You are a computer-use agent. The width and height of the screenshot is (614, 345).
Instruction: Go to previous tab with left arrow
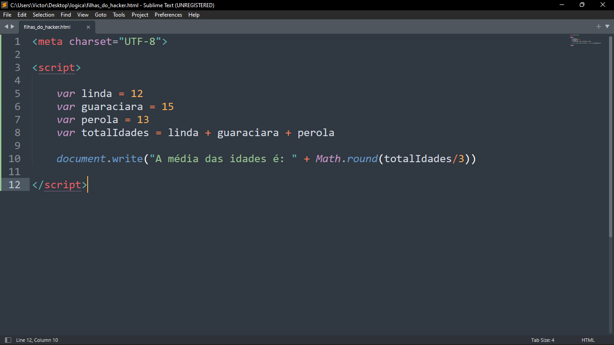6,27
